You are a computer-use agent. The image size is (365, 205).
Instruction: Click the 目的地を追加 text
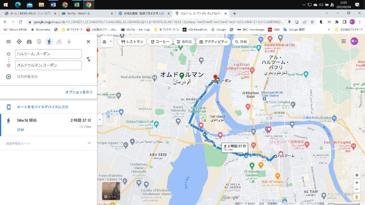tap(27, 77)
